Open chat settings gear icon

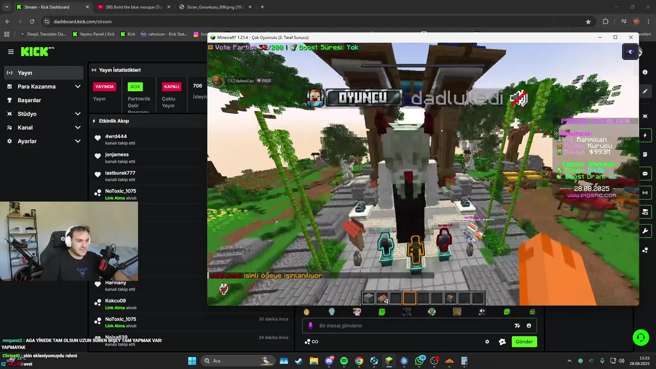click(x=487, y=342)
